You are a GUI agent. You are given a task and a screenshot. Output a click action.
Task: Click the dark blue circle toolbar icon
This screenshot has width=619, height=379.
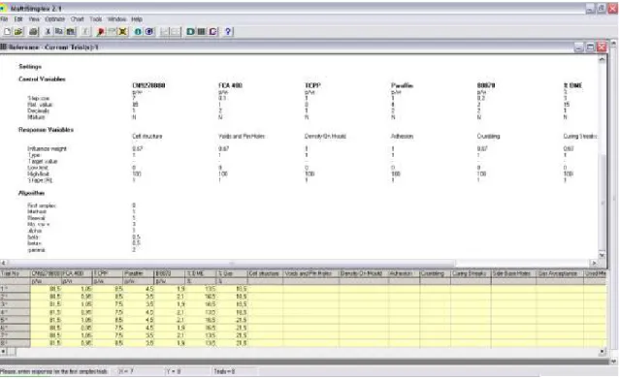(x=149, y=32)
